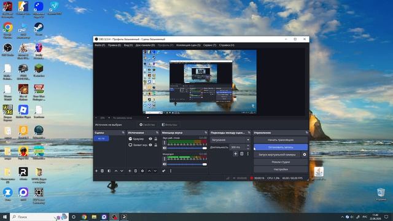Select the Roblox Player desktop icon
The height and width of the screenshot is (221, 393).
click(x=23, y=112)
